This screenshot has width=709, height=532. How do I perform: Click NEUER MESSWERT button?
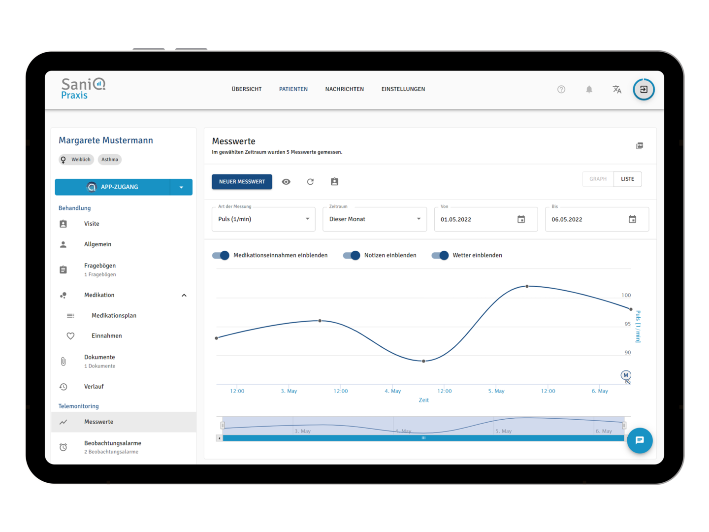242,182
